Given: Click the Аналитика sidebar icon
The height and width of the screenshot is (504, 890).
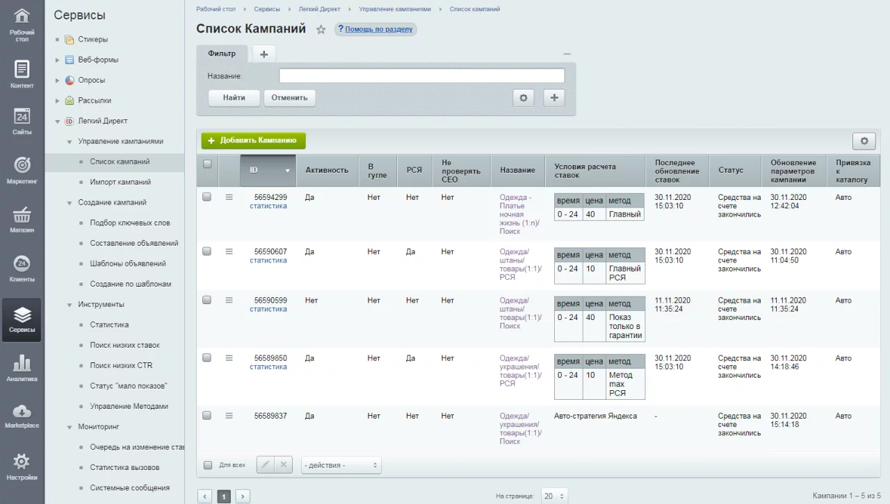Looking at the screenshot, I should click(x=22, y=368).
